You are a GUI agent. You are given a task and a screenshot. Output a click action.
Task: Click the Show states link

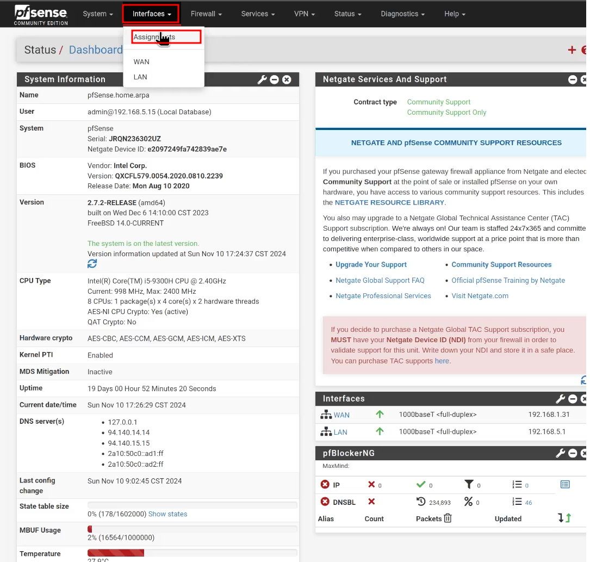tap(167, 514)
